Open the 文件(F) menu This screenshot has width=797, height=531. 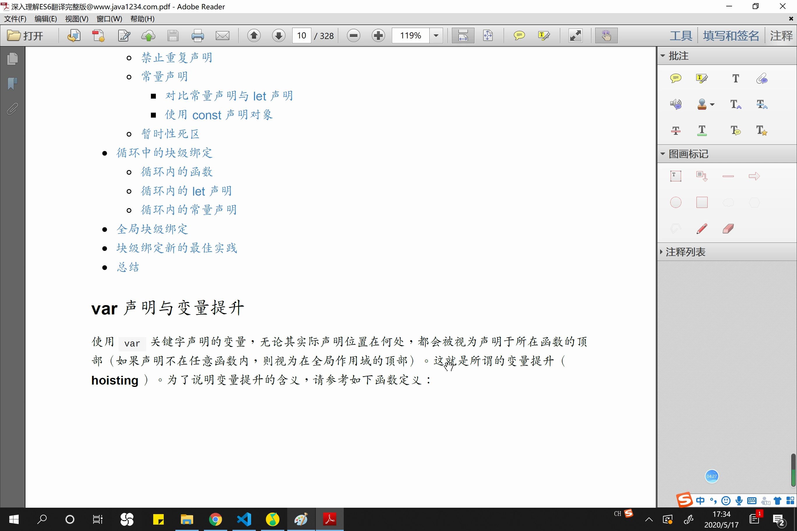click(15, 19)
